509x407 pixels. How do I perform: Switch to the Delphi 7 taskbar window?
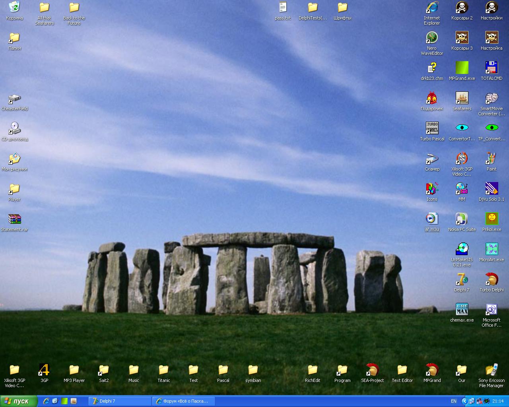tap(119, 401)
